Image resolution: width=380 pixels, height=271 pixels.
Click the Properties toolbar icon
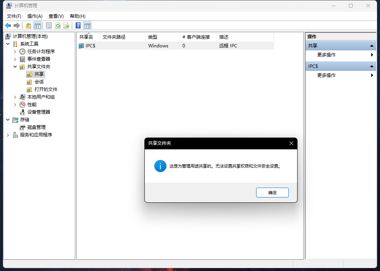(x=49, y=26)
